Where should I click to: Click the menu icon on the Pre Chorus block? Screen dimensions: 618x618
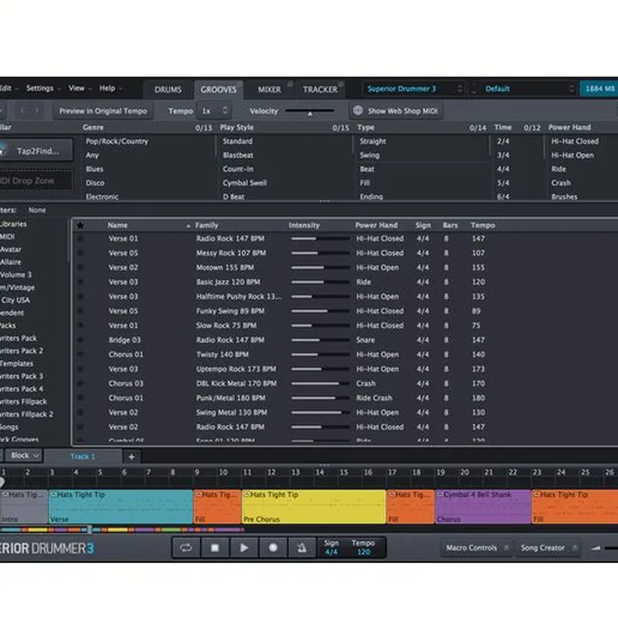pos(247,494)
